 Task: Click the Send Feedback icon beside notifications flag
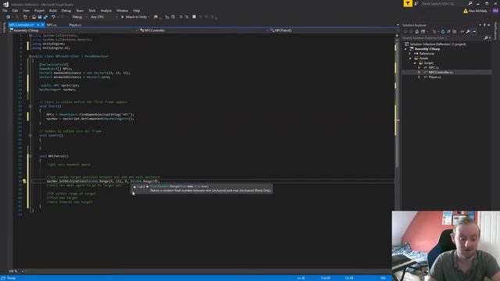pyautogui.click(x=416, y=3)
